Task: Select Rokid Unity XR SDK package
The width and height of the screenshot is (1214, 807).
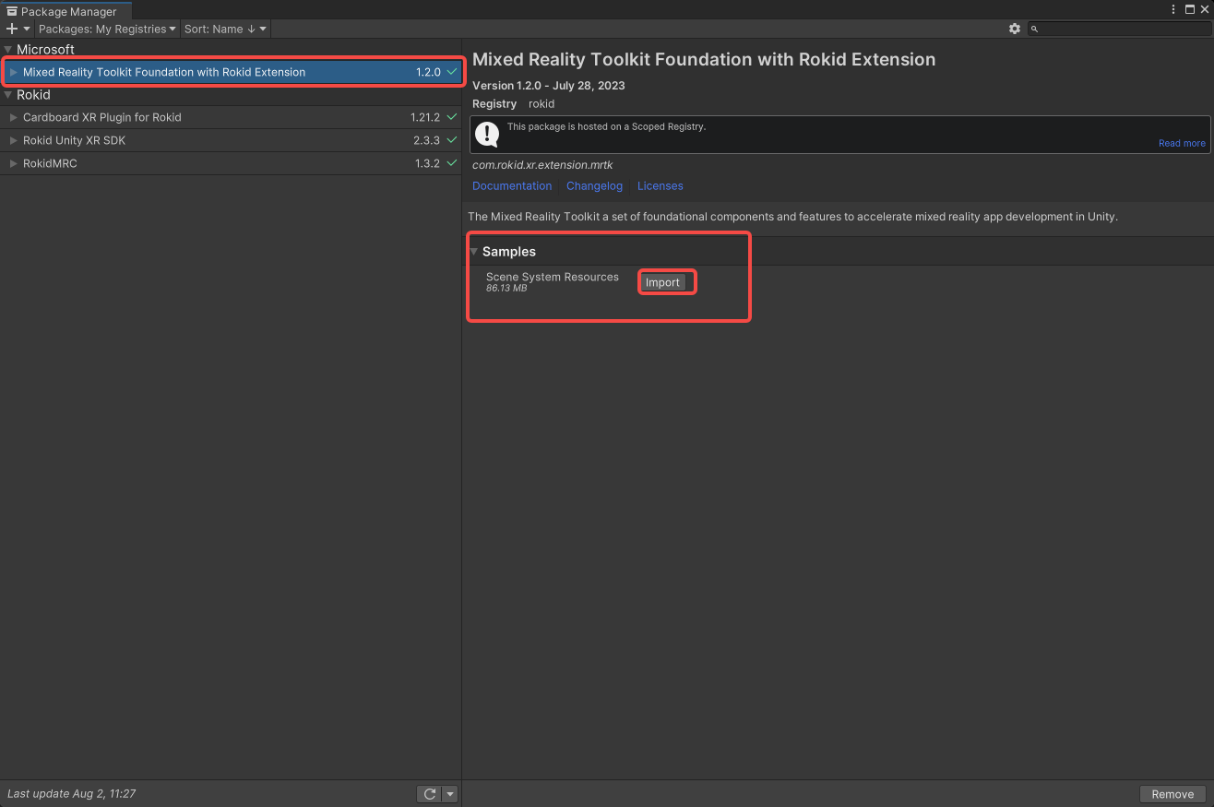Action: 231,140
